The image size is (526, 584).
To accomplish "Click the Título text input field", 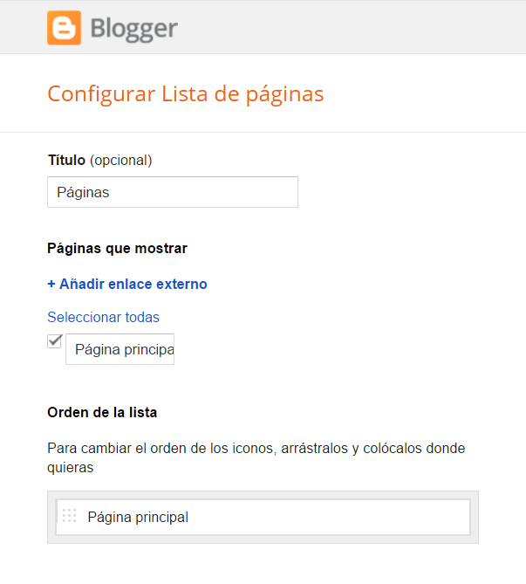I will [172, 192].
